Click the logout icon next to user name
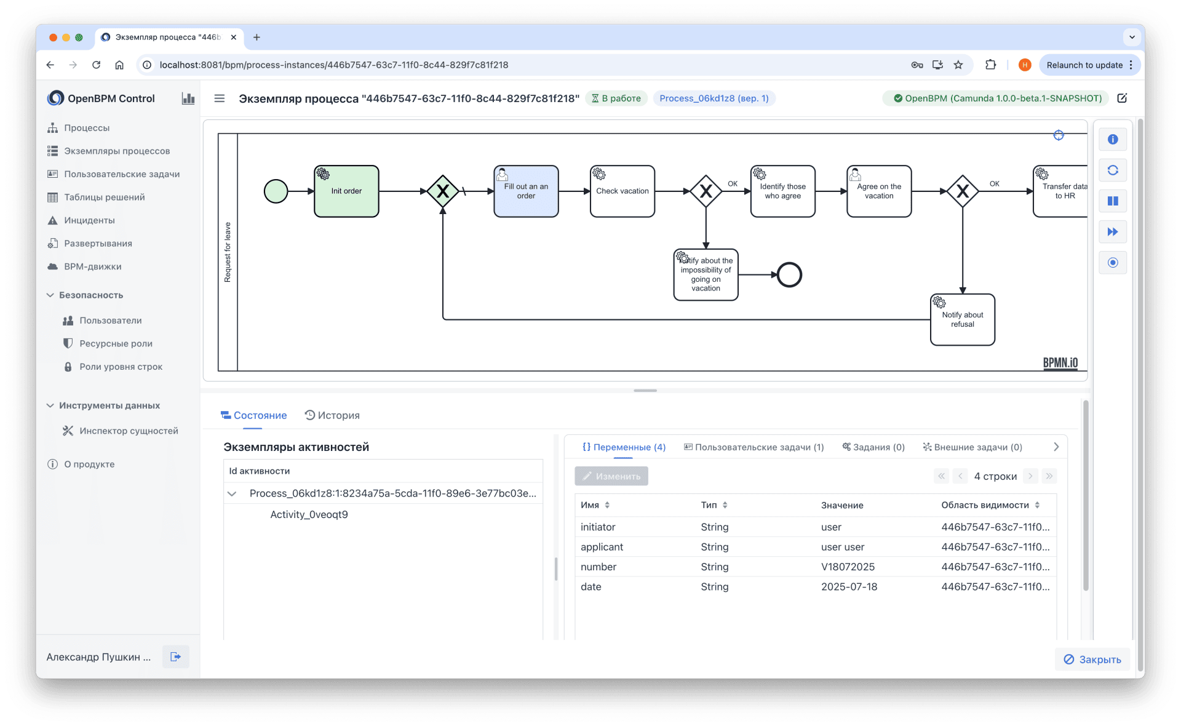The width and height of the screenshot is (1181, 726). (x=176, y=657)
